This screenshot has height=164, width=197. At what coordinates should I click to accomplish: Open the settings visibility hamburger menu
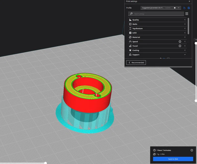point(187,14)
